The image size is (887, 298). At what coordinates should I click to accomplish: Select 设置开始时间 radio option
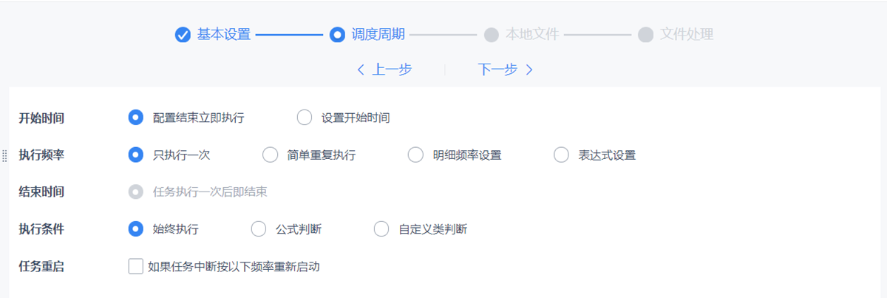[304, 118]
